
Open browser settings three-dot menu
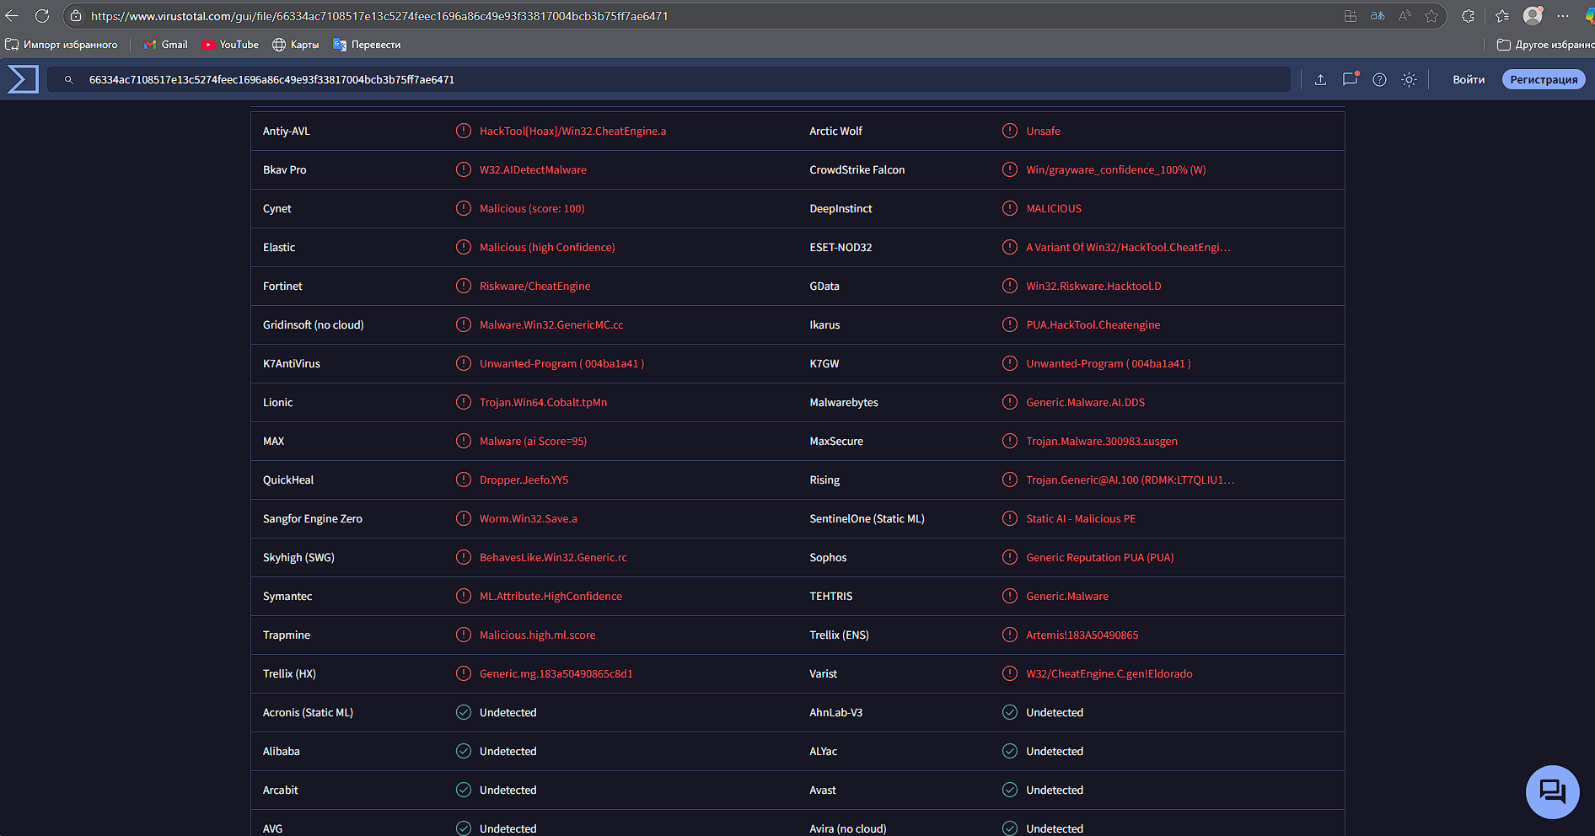1563,16
